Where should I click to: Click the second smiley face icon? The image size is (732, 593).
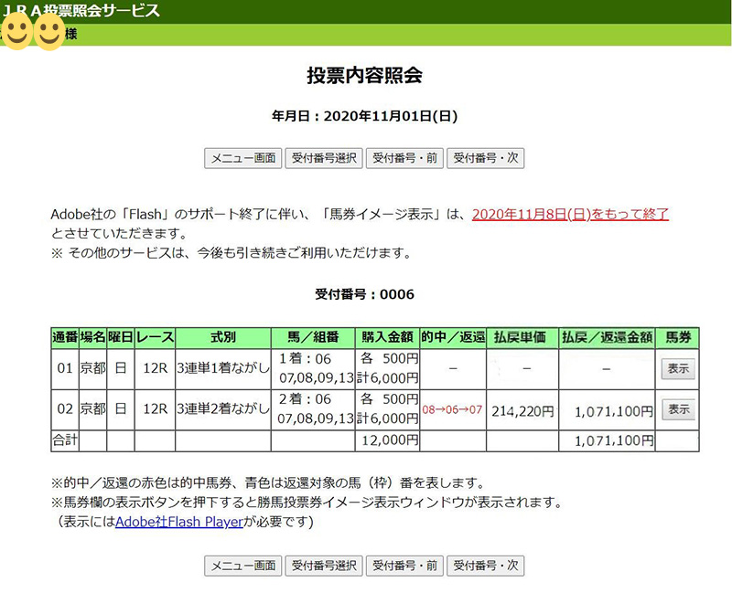click(48, 34)
